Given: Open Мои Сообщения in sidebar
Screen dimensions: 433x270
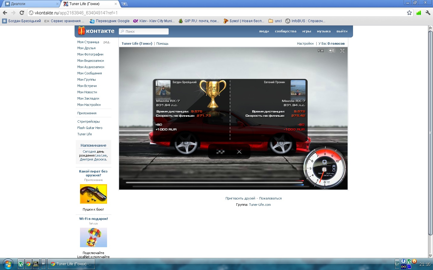Looking at the screenshot, I should pos(89,73).
